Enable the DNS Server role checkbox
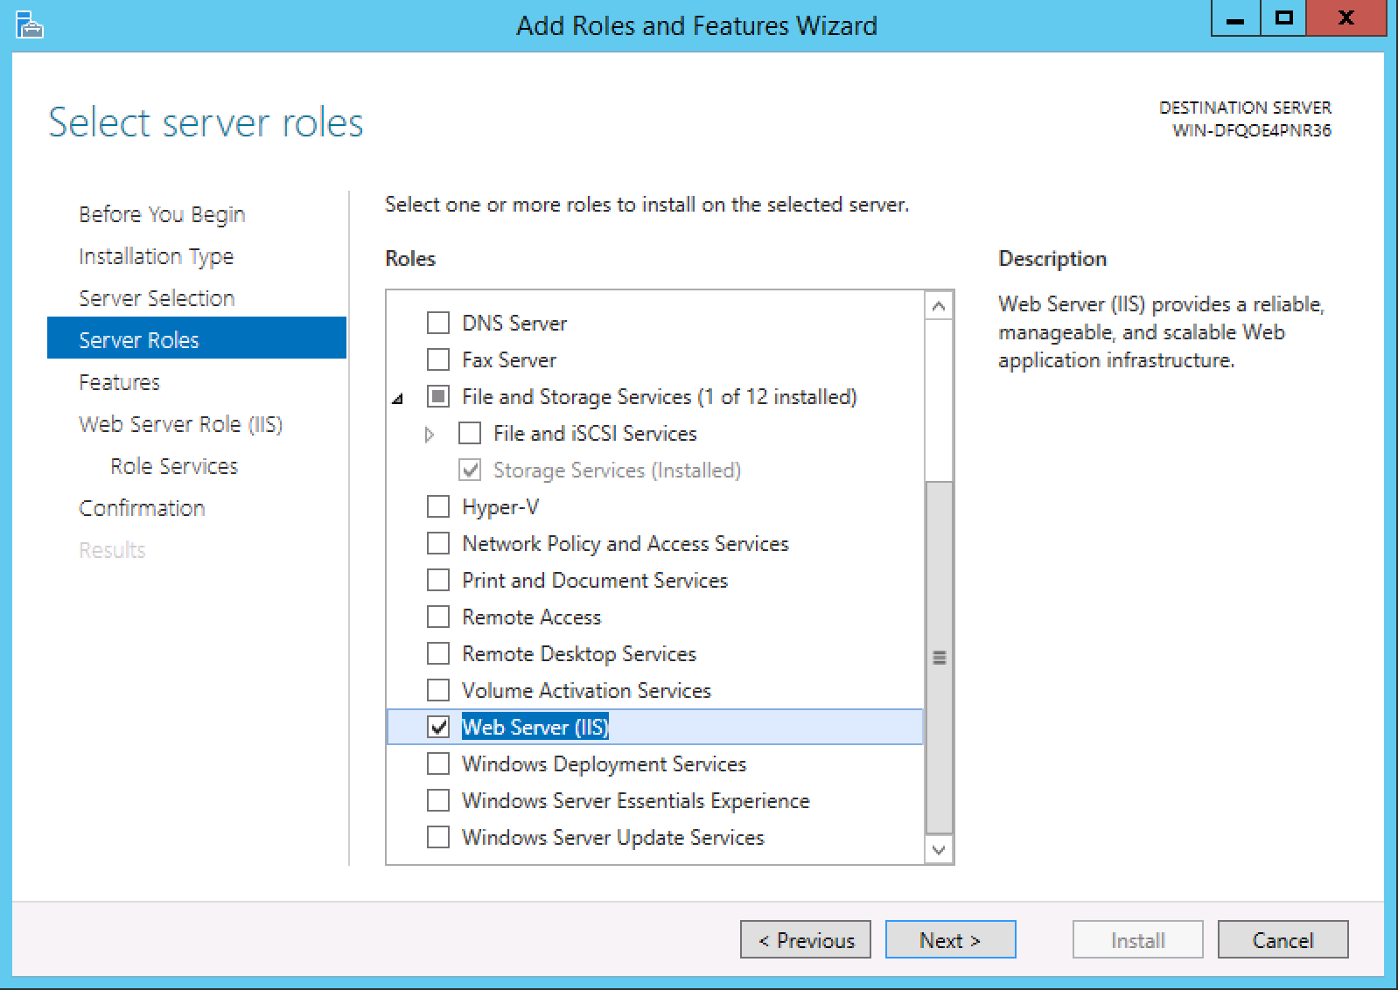This screenshot has height=990, width=1398. (438, 323)
